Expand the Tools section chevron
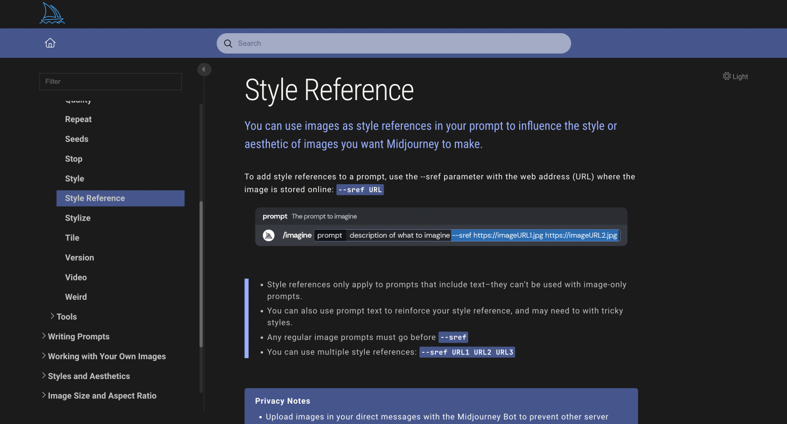The image size is (787, 424). tap(52, 316)
